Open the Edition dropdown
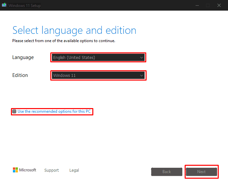228x184 pixels. point(98,75)
